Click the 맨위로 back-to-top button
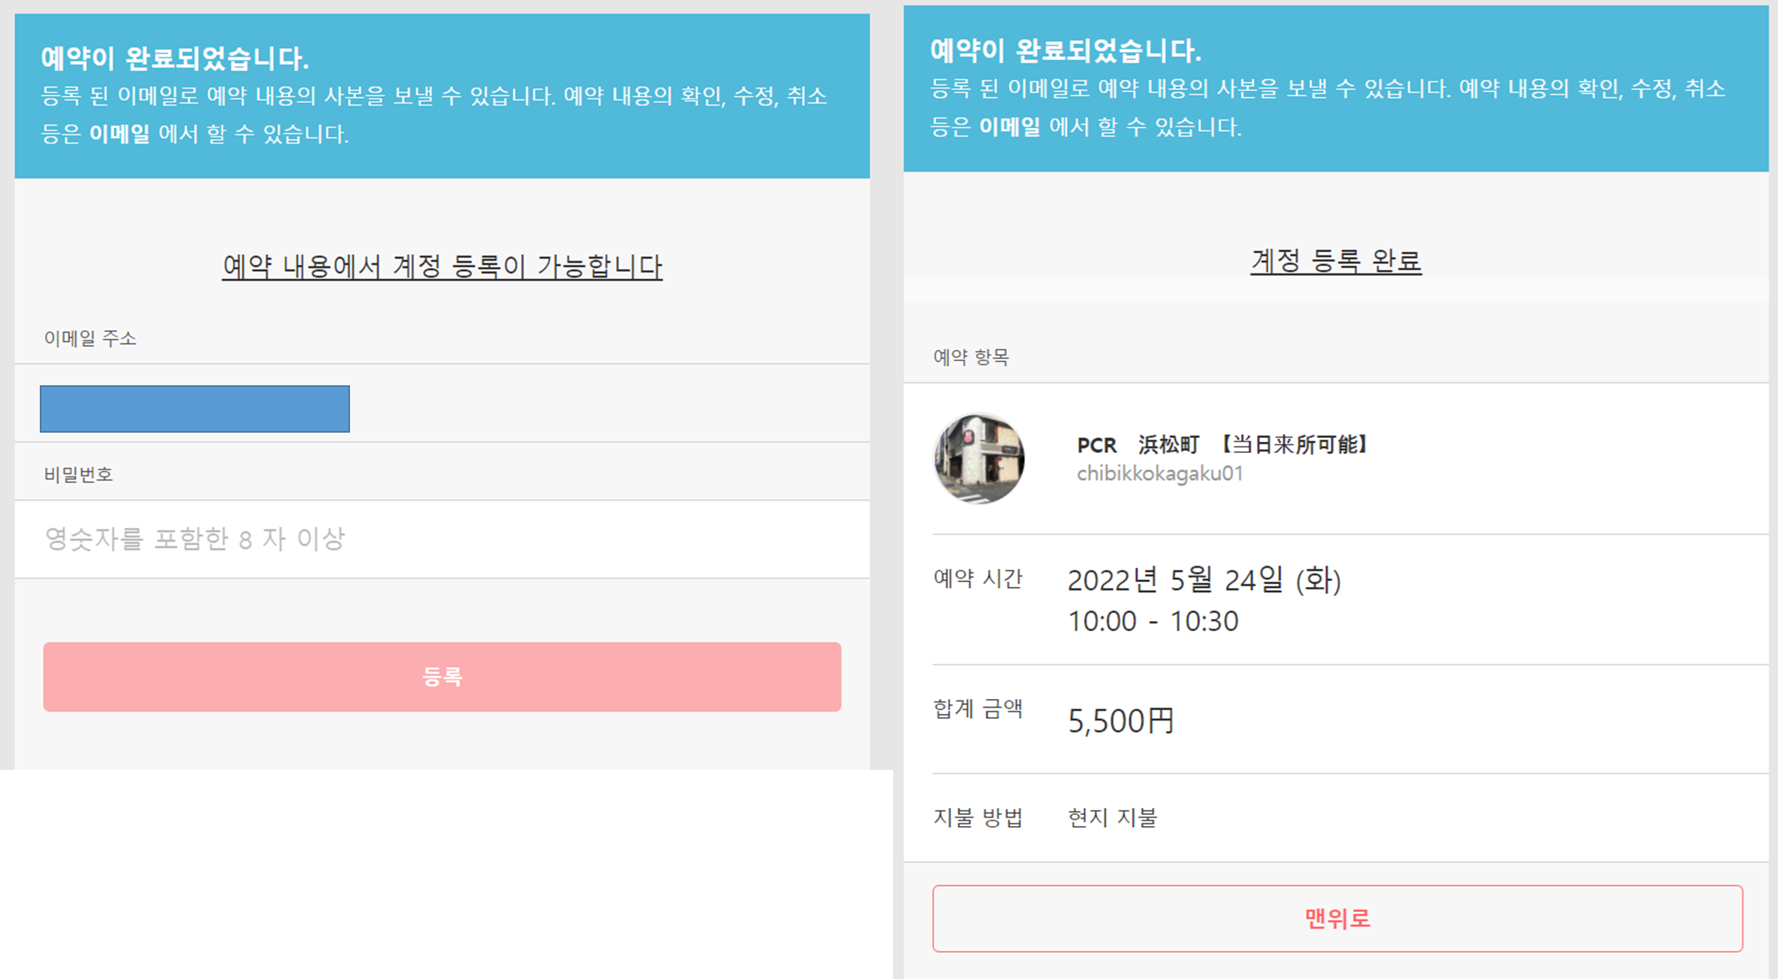This screenshot has height=979, width=1778. pyautogui.click(x=1337, y=918)
